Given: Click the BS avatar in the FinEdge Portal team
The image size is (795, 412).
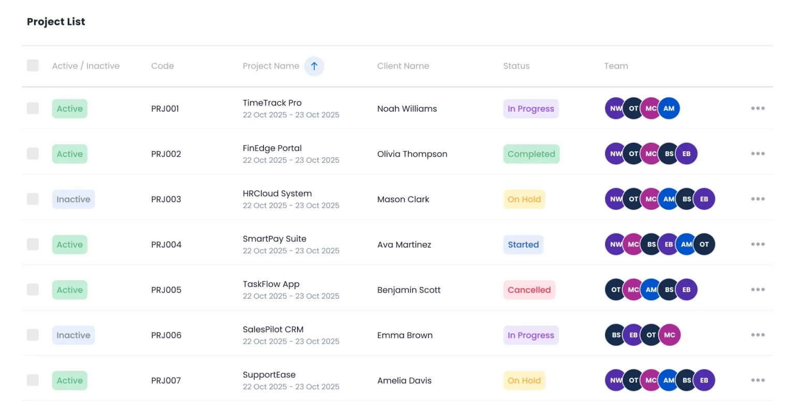Looking at the screenshot, I should [668, 154].
